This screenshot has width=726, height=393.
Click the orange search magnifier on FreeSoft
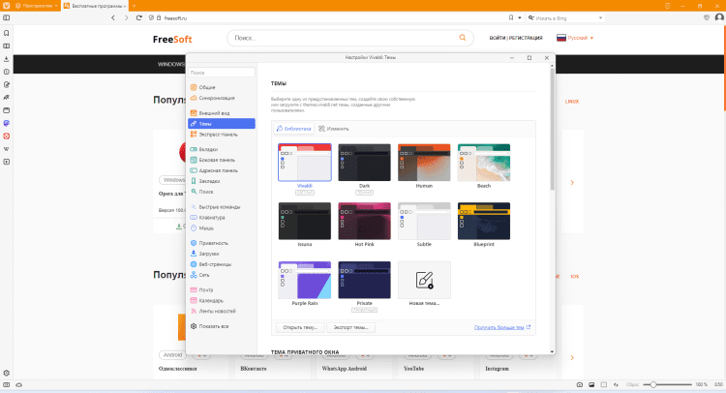coord(462,38)
